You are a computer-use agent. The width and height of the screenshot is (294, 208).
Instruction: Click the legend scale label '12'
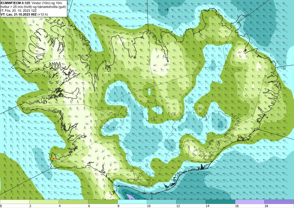tap(178, 206)
